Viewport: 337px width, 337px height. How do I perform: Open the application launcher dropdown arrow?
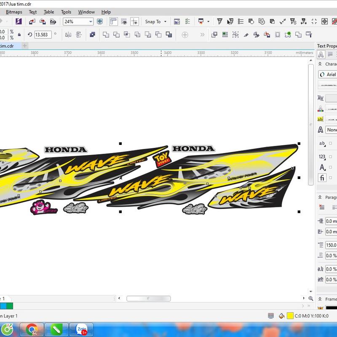coord(208,21)
